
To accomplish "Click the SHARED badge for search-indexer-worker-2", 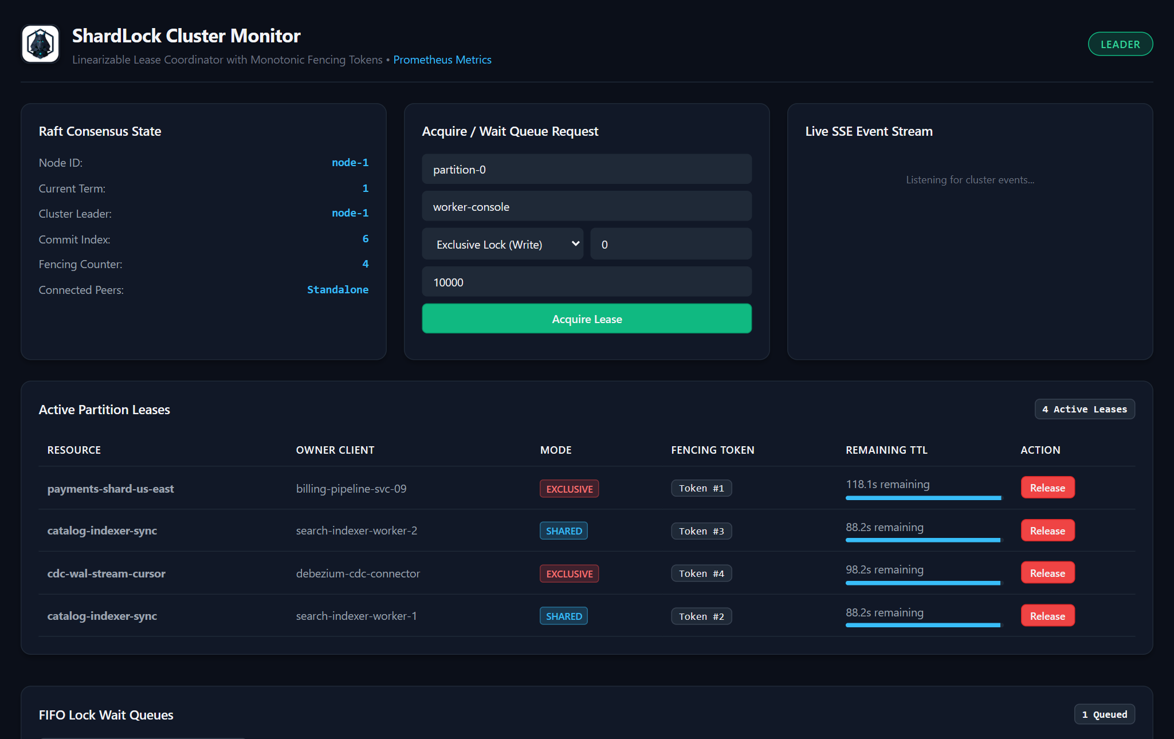I will (x=563, y=531).
